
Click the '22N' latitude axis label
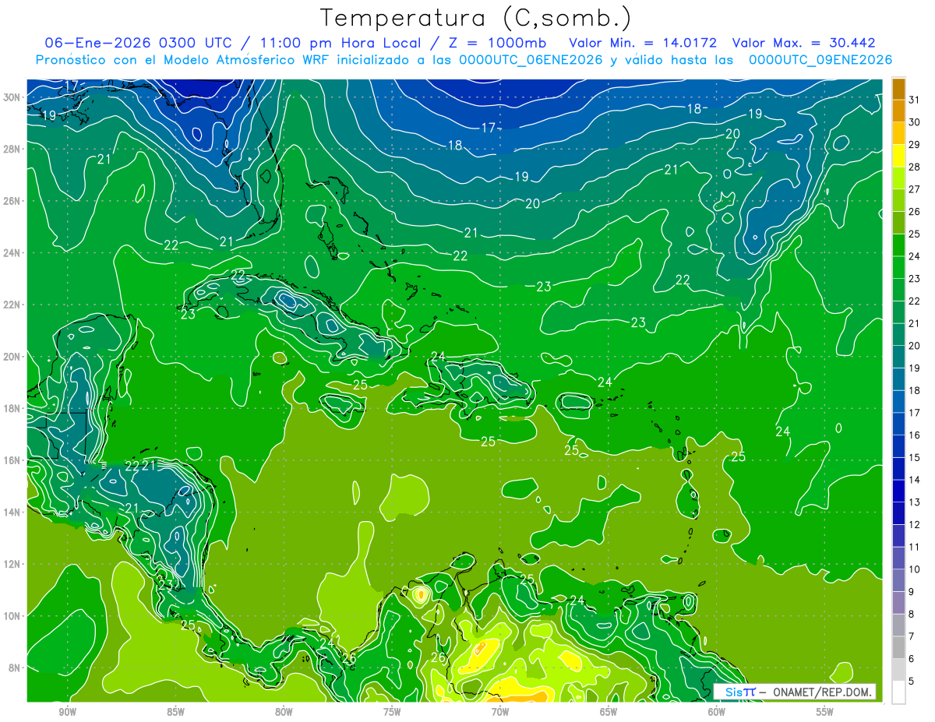pyautogui.click(x=12, y=305)
